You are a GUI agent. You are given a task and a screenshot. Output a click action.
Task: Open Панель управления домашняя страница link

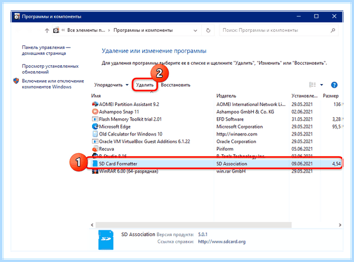click(x=46, y=50)
